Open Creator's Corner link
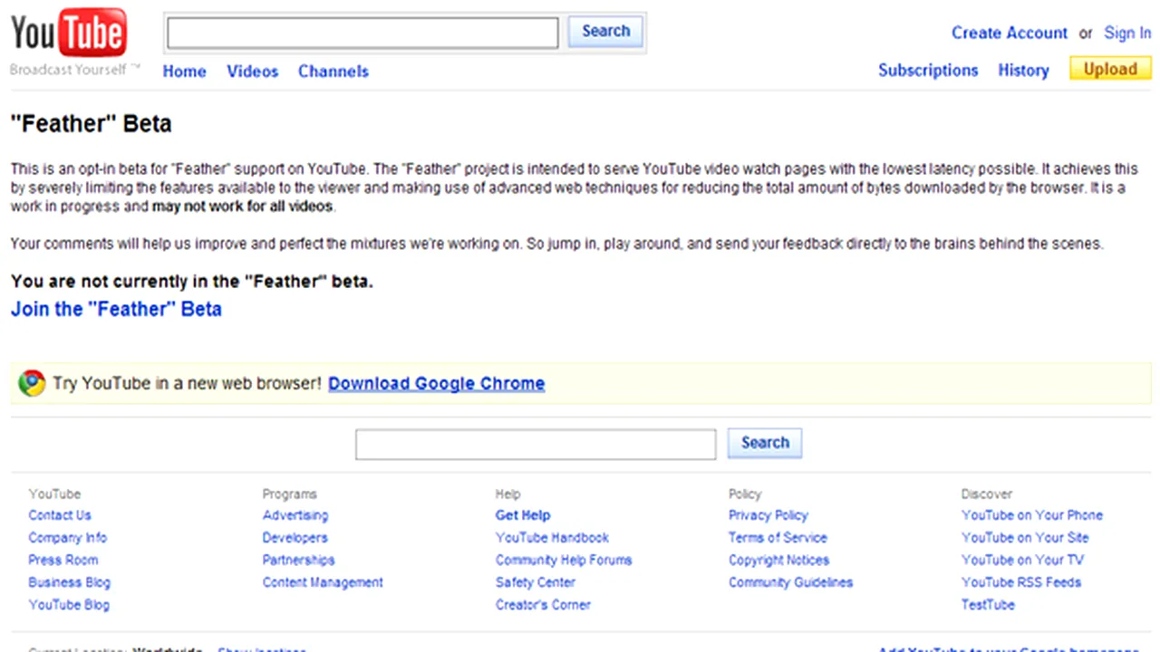 [543, 605]
